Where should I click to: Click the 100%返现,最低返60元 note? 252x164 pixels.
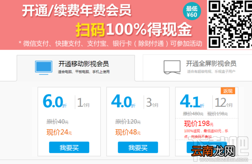pyautogui.click(x=206, y=134)
